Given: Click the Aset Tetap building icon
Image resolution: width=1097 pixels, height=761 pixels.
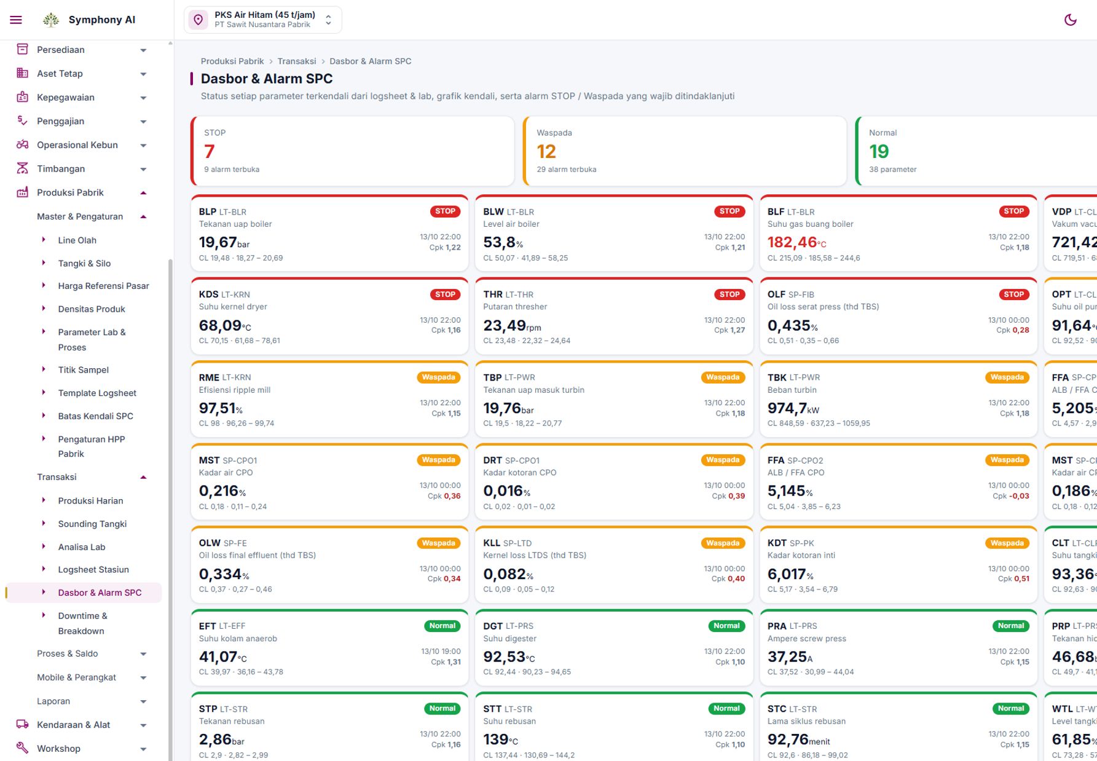Looking at the screenshot, I should click(22, 73).
